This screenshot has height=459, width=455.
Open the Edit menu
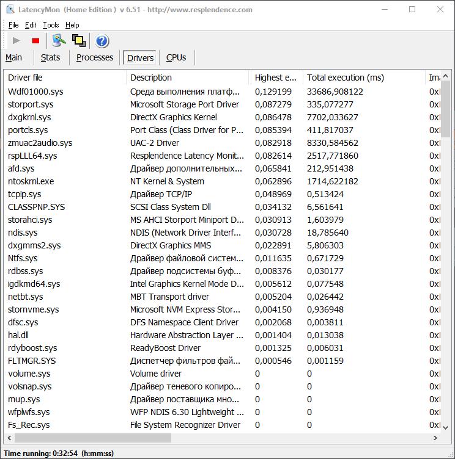pos(31,25)
